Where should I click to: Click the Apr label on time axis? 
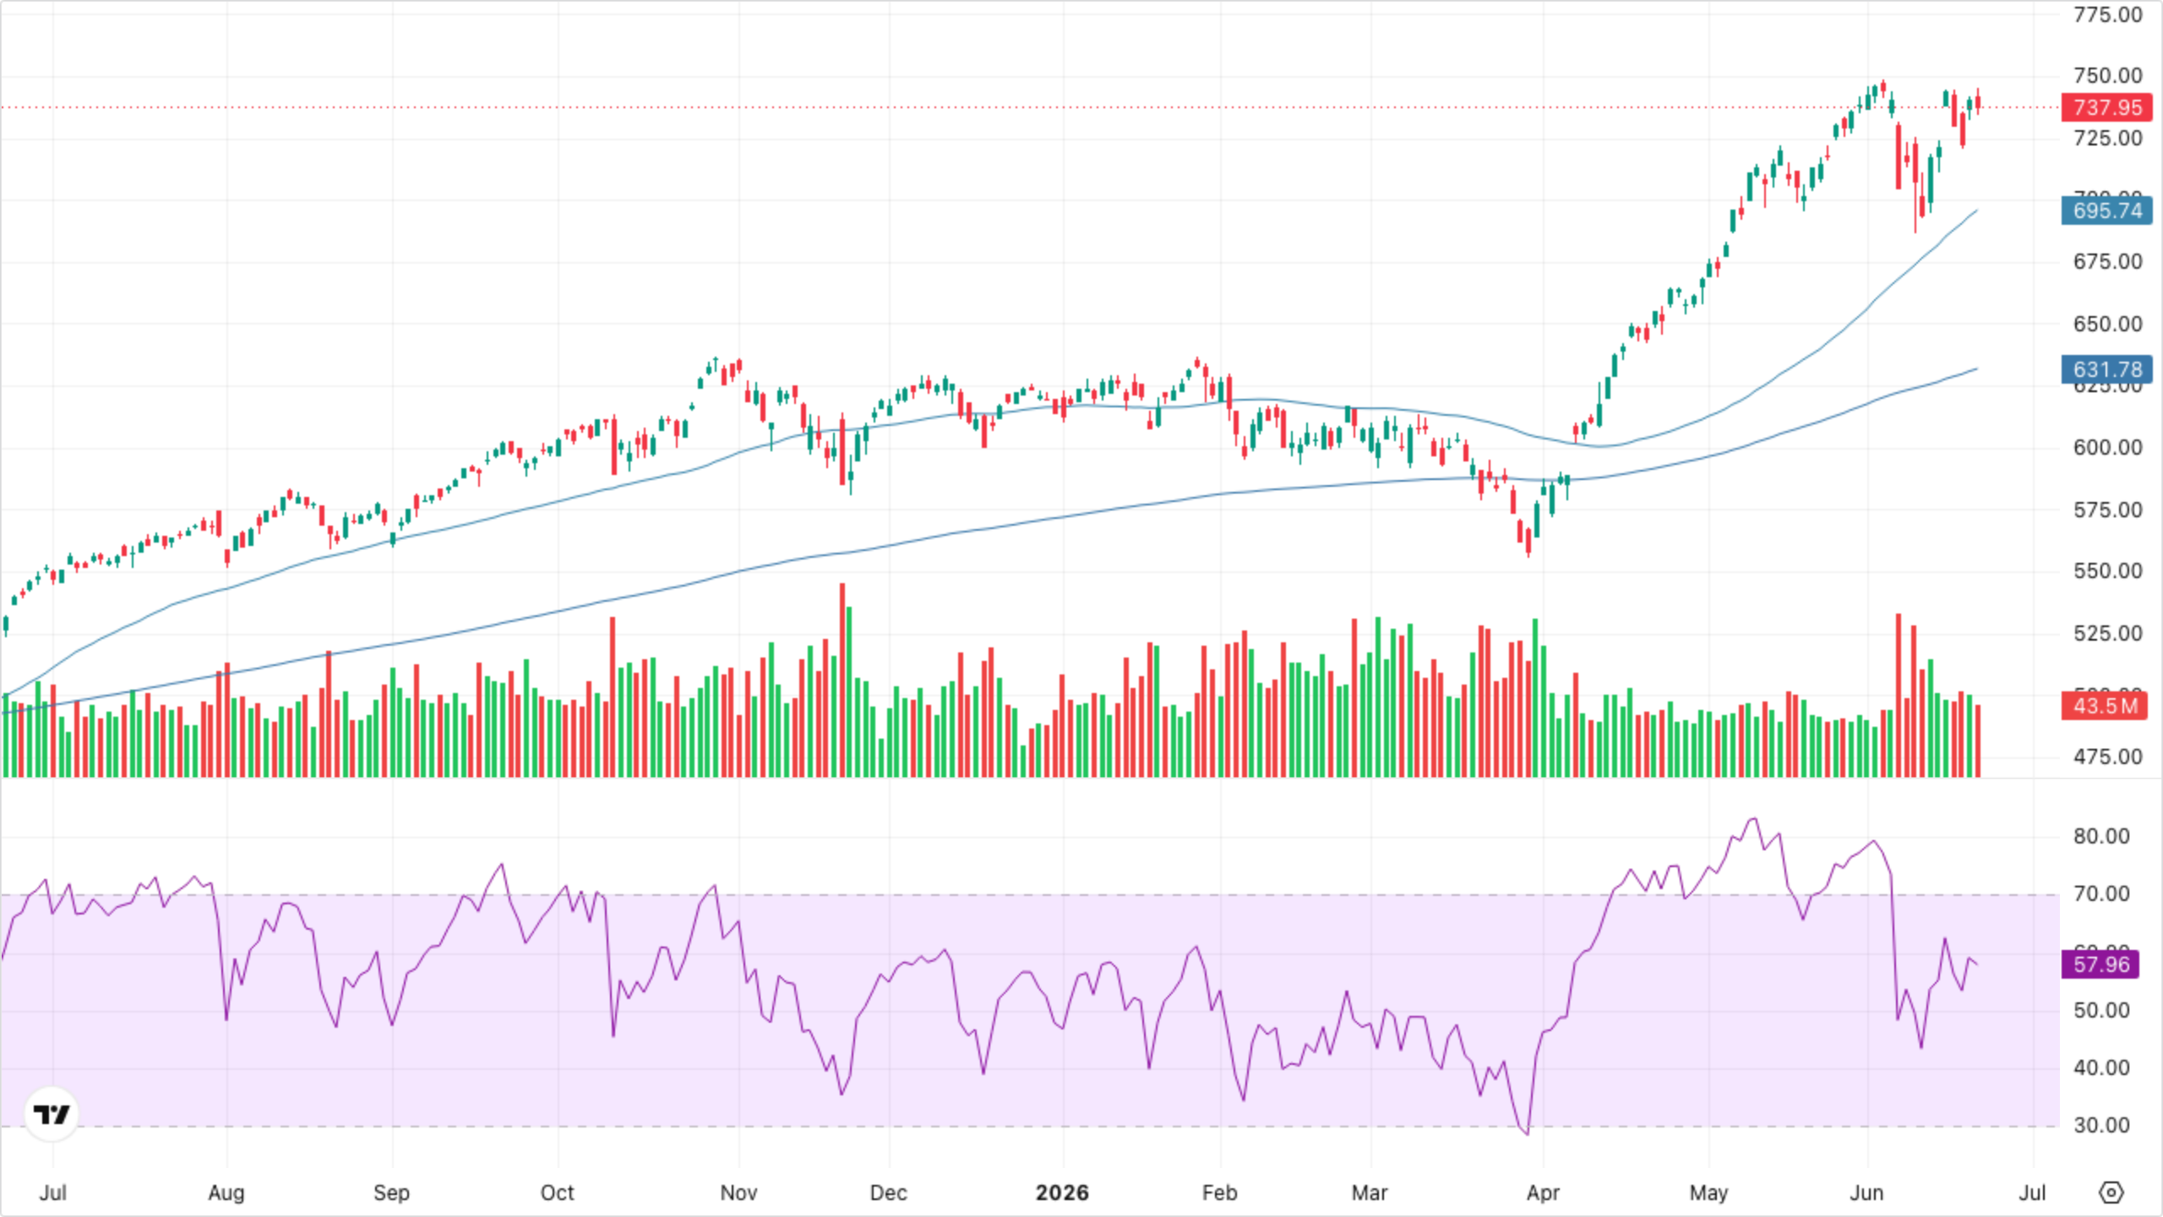coord(1543,1192)
